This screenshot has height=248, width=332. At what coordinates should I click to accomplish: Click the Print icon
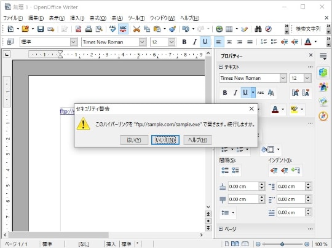89,29
